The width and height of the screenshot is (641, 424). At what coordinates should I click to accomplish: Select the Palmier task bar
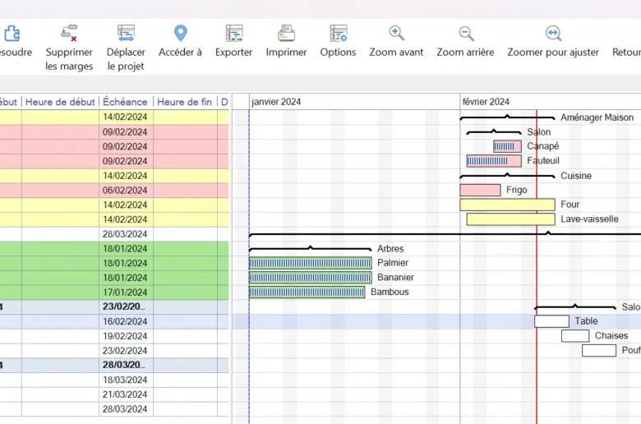pos(311,263)
